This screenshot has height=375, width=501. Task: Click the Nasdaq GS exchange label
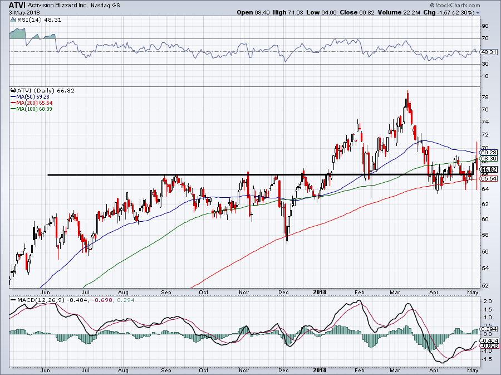click(x=105, y=6)
